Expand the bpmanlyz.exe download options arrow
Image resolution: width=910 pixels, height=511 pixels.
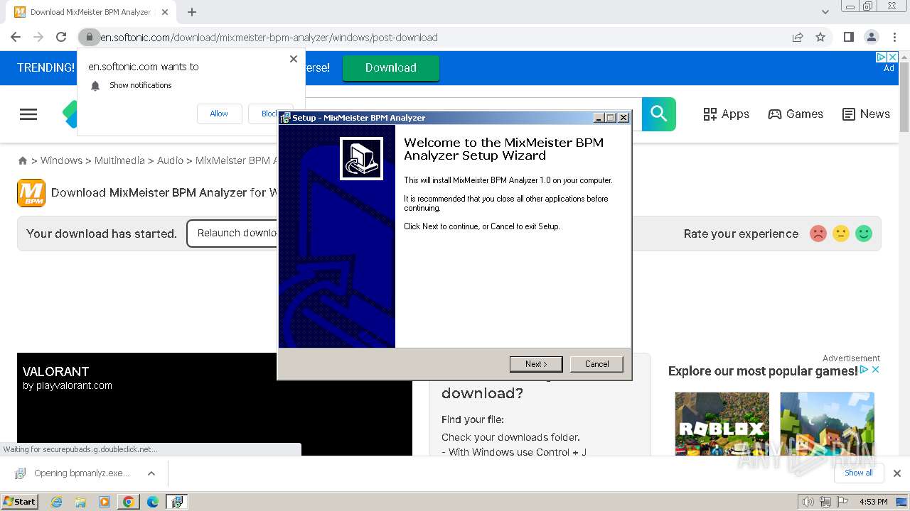click(x=151, y=473)
